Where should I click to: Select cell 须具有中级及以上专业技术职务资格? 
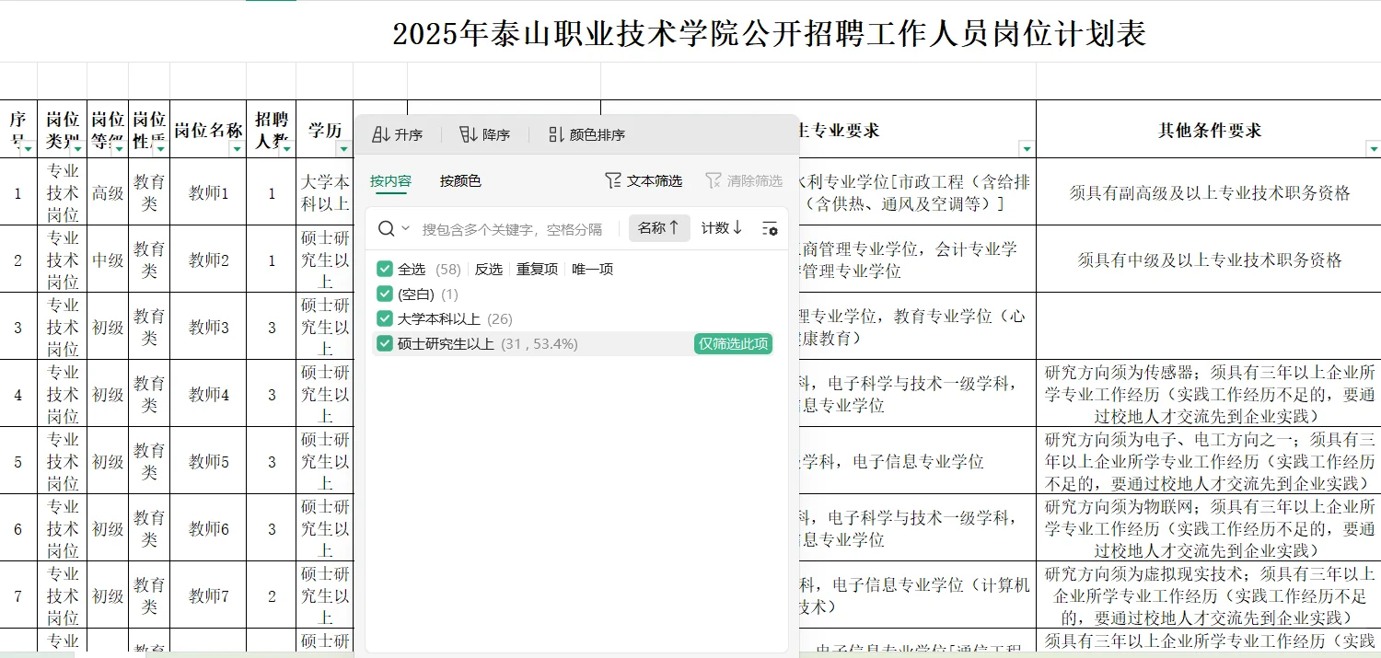[1209, 260]
